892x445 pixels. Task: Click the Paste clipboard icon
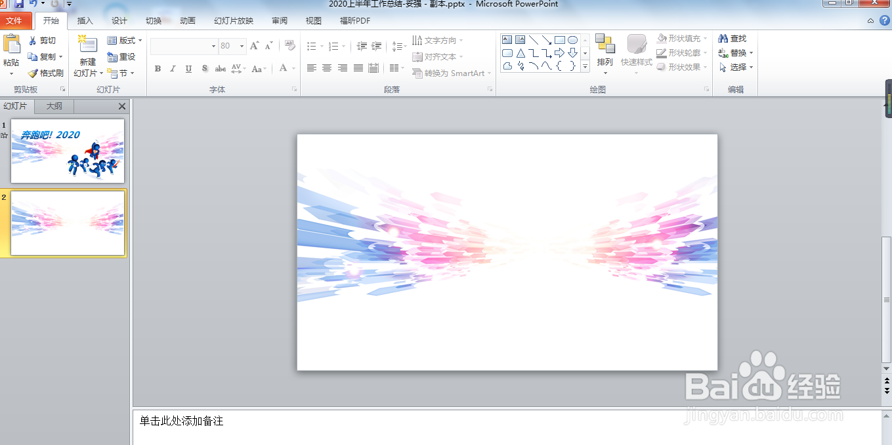pos(11,45)
